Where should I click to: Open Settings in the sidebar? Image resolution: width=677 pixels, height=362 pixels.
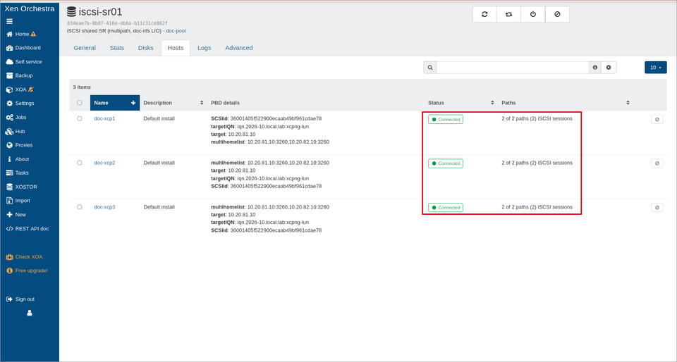click(x=20, y=104)
